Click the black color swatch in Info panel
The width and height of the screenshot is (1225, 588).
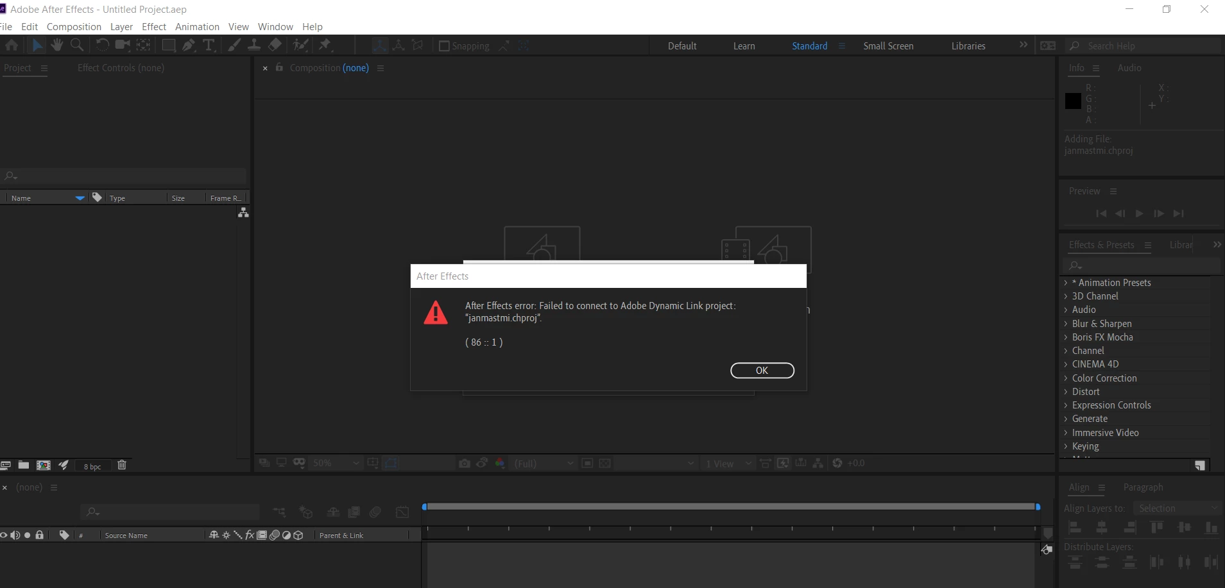pos(1073,101)
